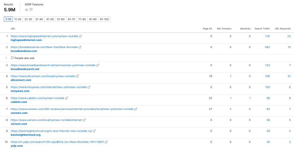Click the bold yelp.com domain link
The width and height of the screenshot is (294, 149).
[x=17, y=146]
